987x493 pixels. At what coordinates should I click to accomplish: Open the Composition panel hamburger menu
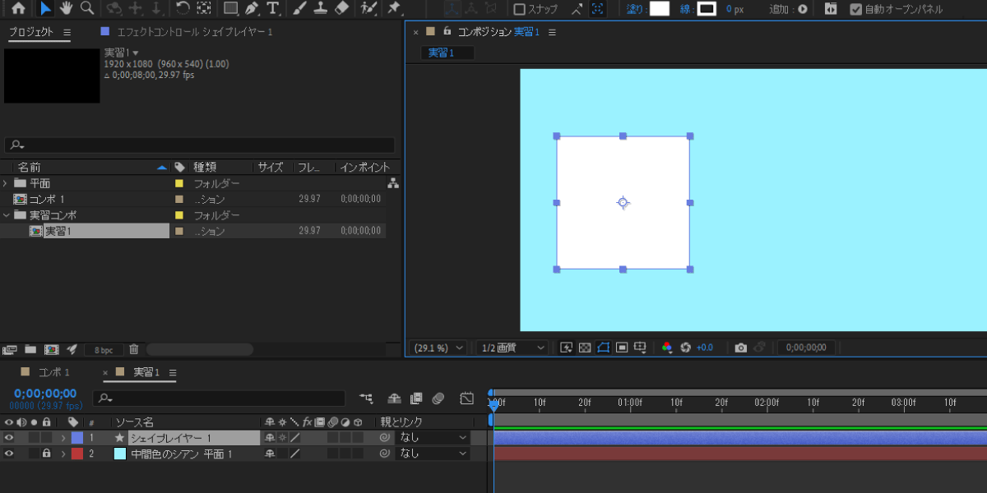(552, 33)
